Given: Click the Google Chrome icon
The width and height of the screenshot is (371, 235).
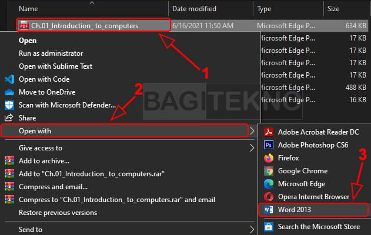Looking at the screenshot, I should pos(269,171).
